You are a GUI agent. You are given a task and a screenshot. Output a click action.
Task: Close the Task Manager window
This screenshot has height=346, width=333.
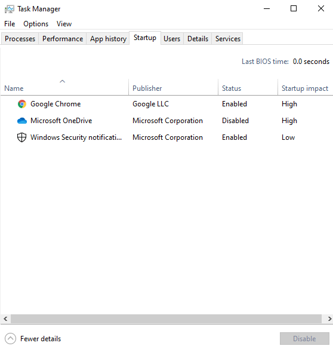point(321,8)
